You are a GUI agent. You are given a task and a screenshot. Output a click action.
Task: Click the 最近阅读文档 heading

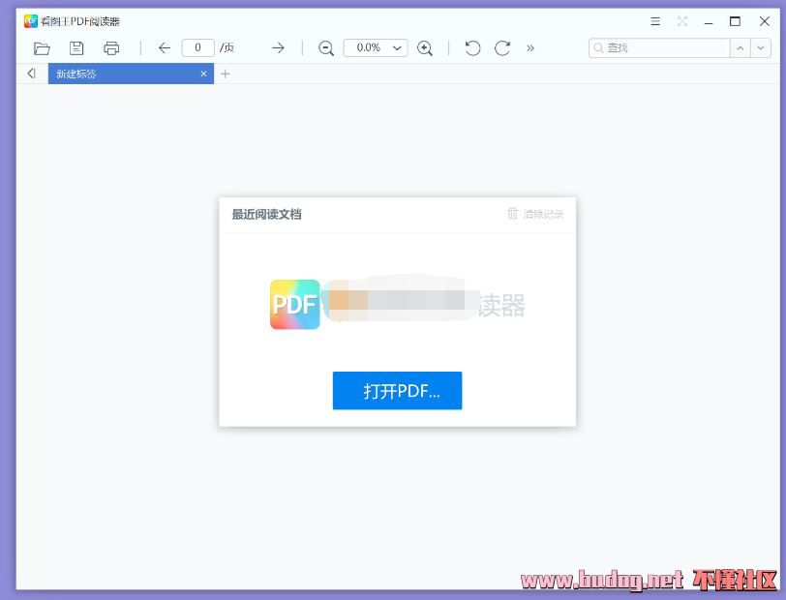pos(267,215)
